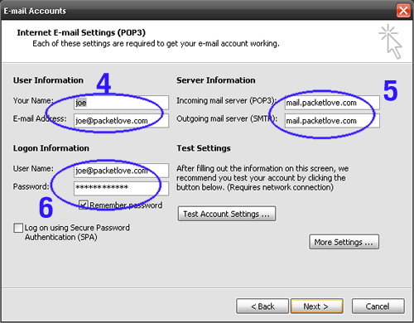This screenshot has width=414, height=323.
Task: Click the Test Account Settings button
Action: click(227, 214)
